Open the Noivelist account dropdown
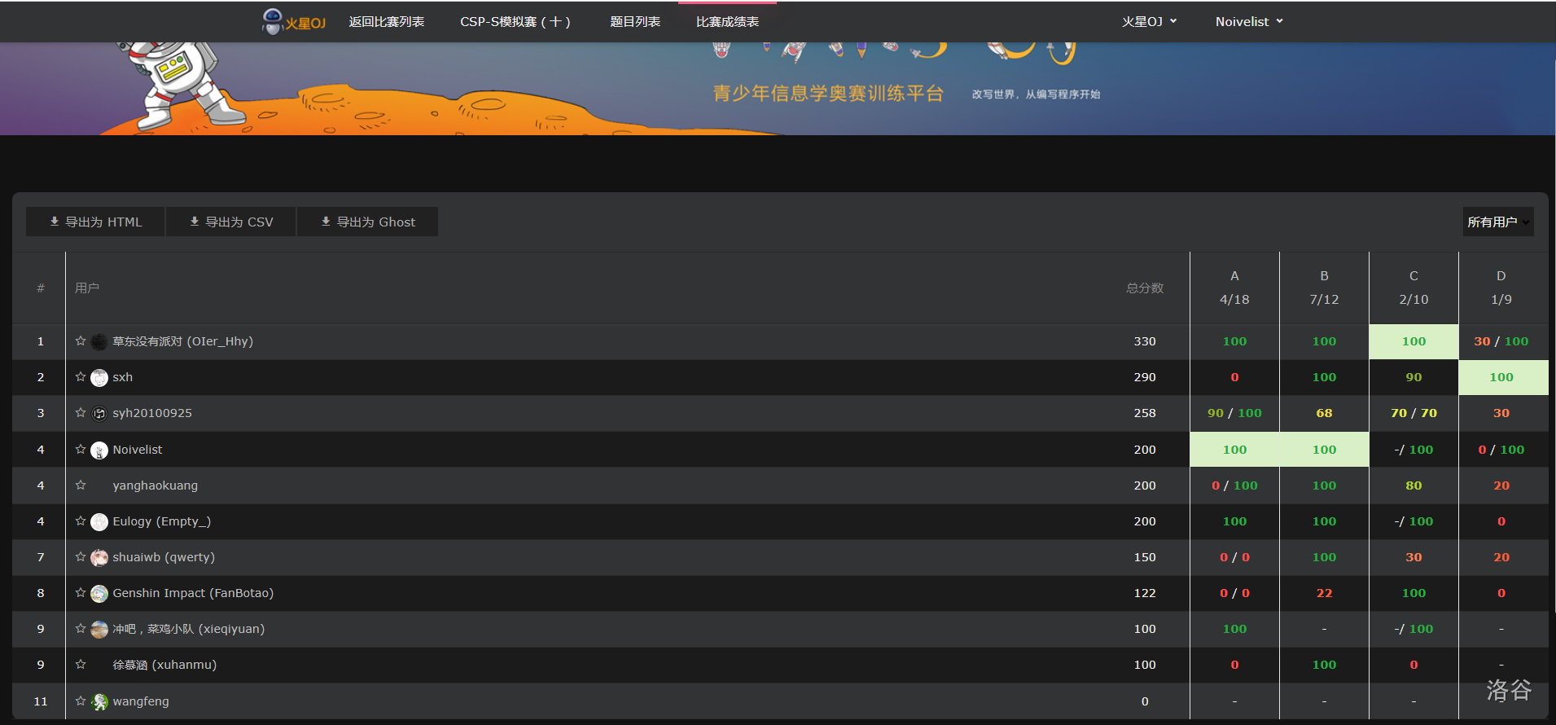Screen dimensions: 1556x725 coord(1248,22)
